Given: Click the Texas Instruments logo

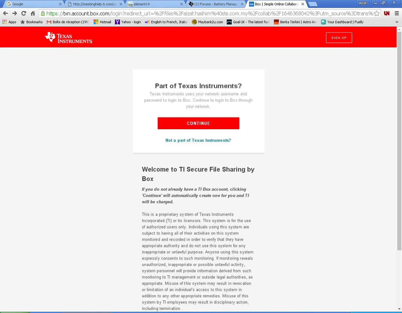Looking at the screenshot, I should coord(69,38).
